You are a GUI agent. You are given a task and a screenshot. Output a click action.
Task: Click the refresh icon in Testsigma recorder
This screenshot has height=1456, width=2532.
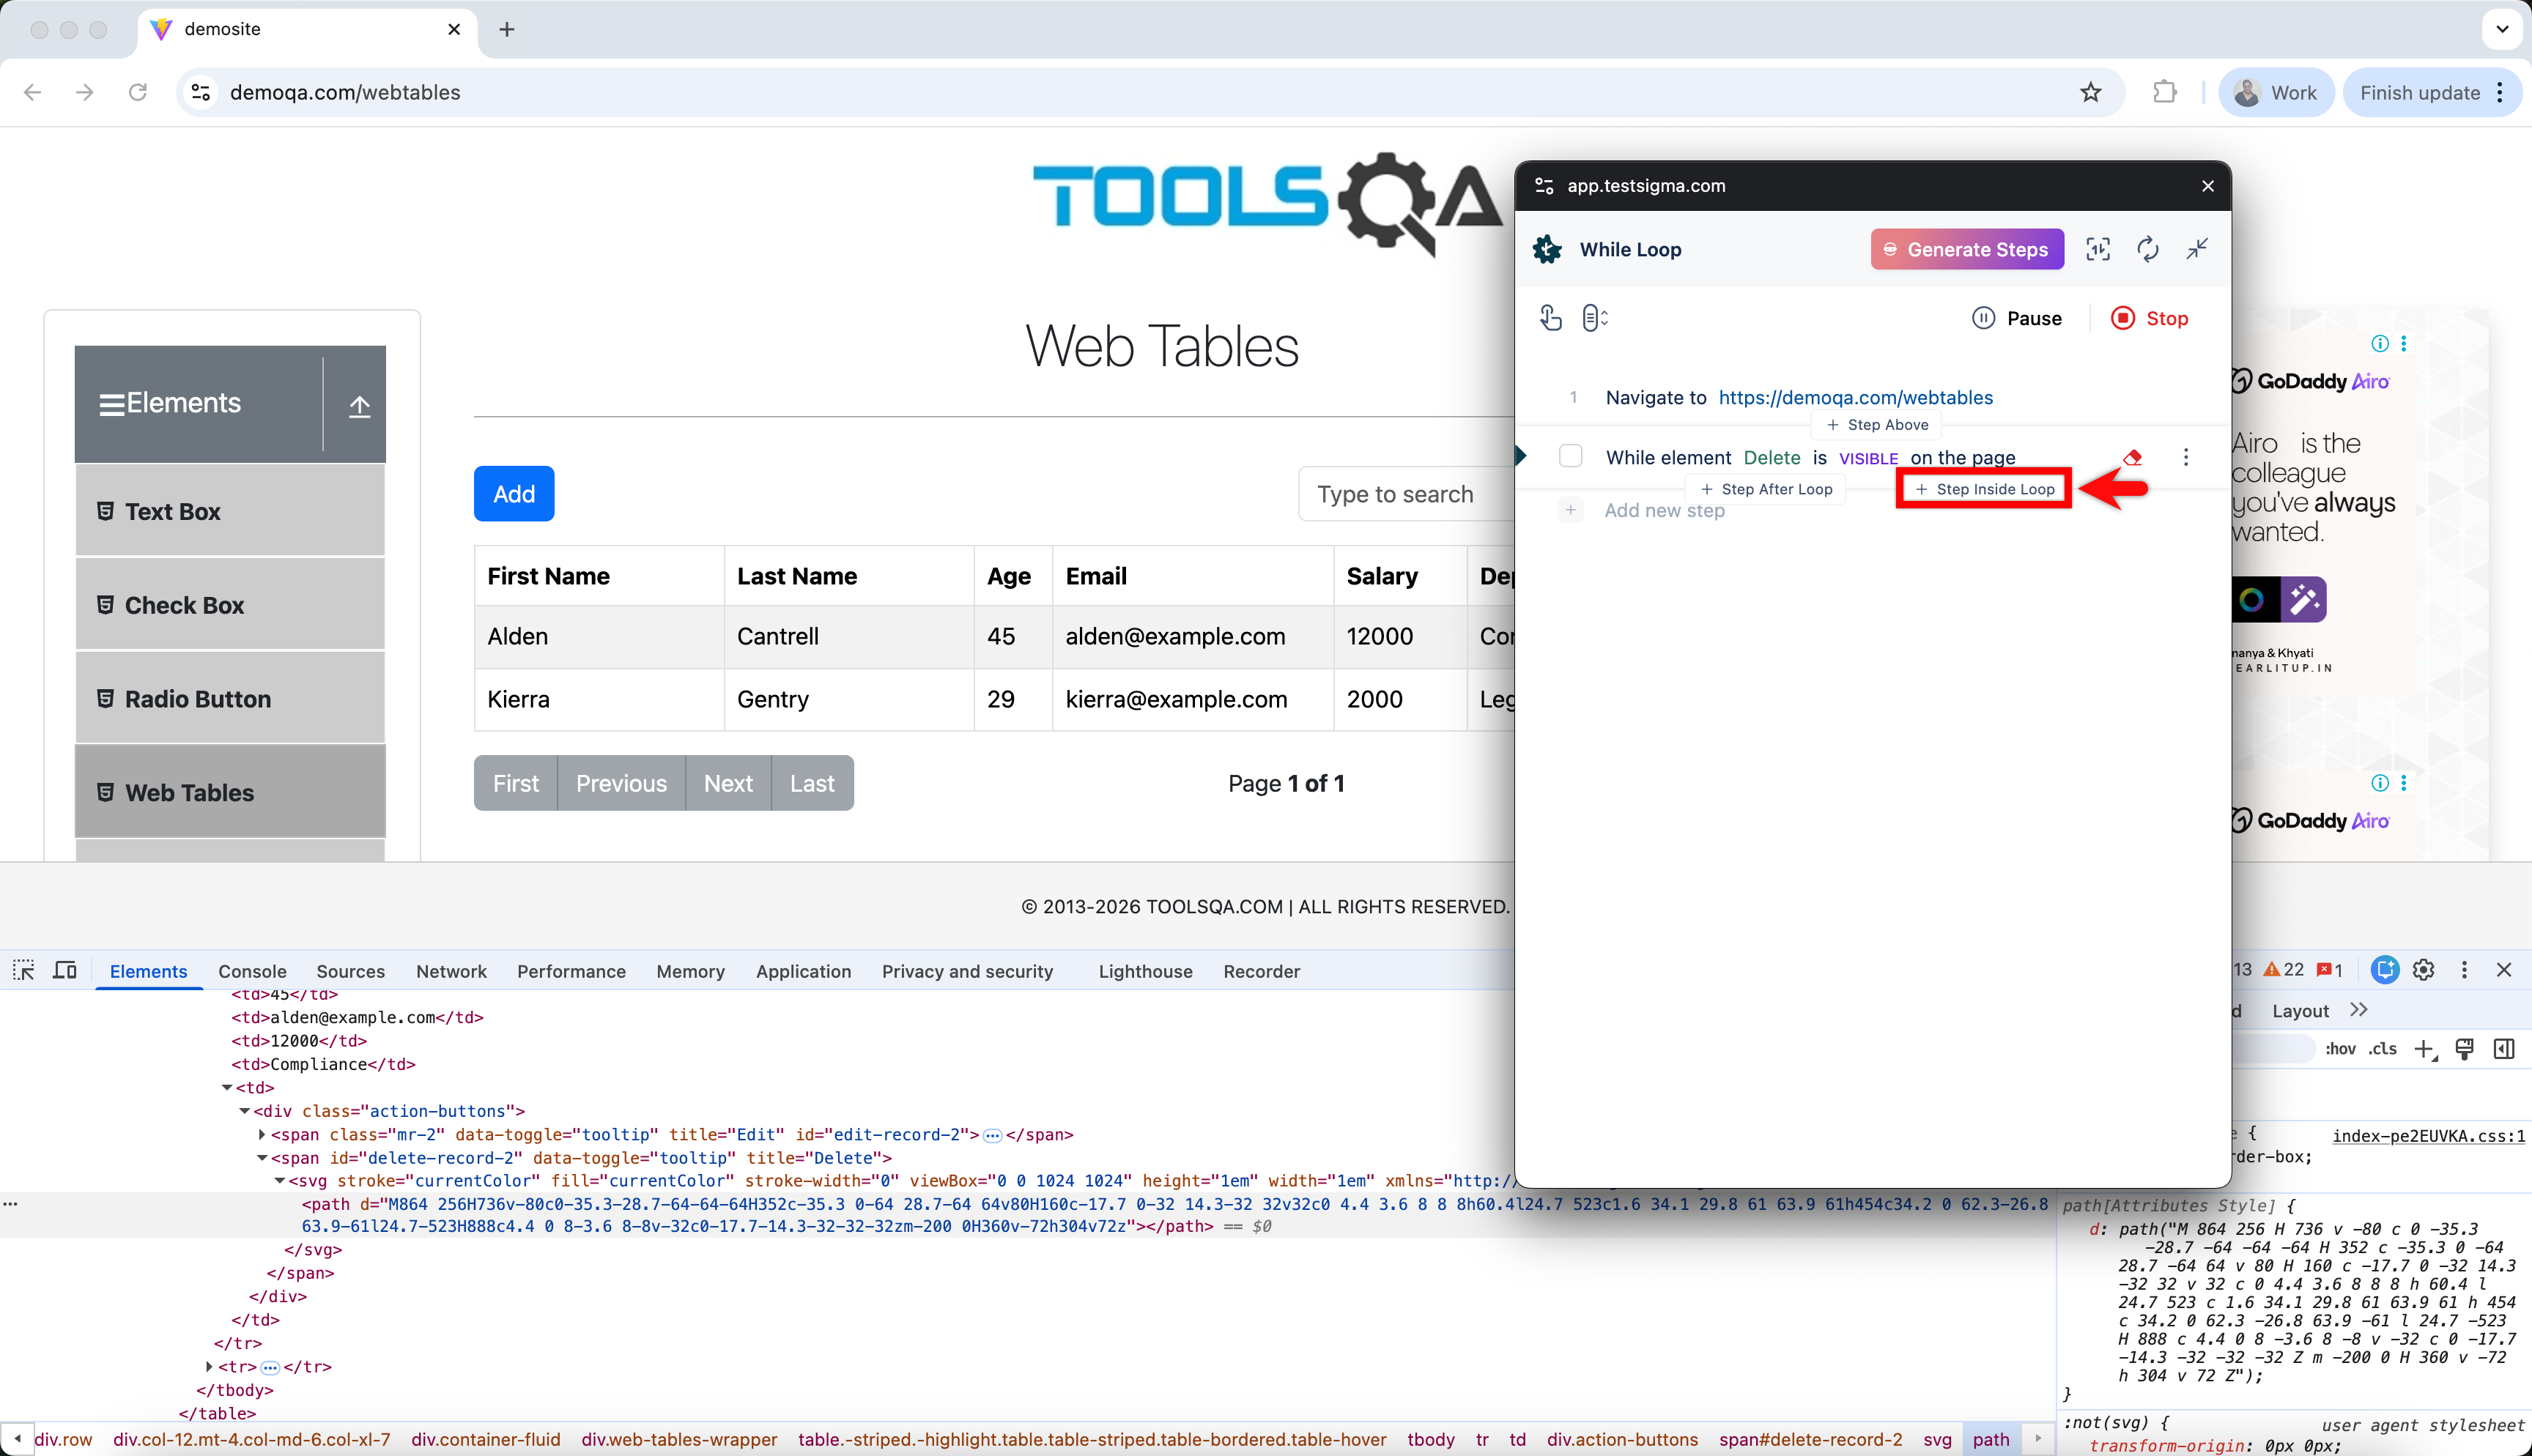pos(2147,249)
